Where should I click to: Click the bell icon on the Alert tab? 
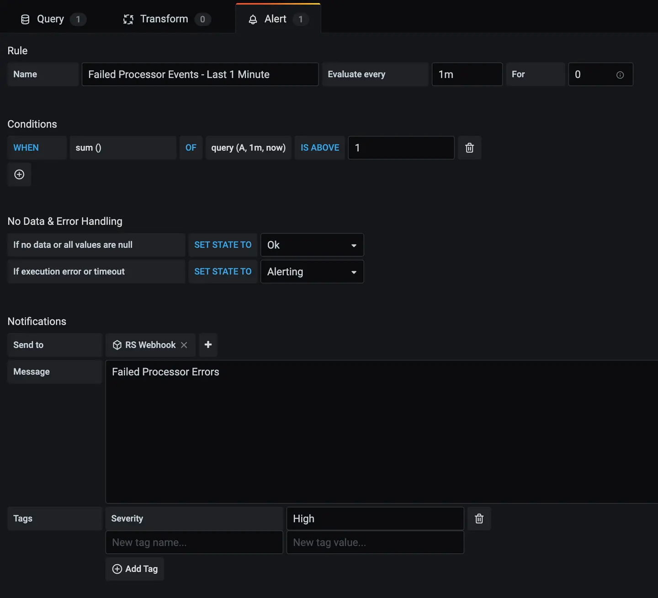pos(253,19)
